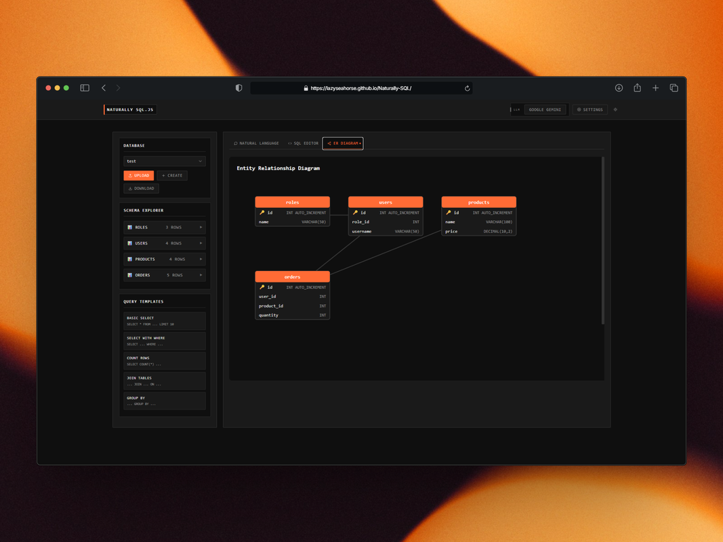The width and height of the screenshot is (723, 542).
Task: Open a new Safari tab
Action: pos(655,88)
